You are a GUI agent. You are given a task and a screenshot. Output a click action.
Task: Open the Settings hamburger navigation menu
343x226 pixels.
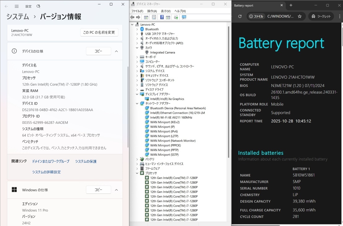(x=17, y=6)
